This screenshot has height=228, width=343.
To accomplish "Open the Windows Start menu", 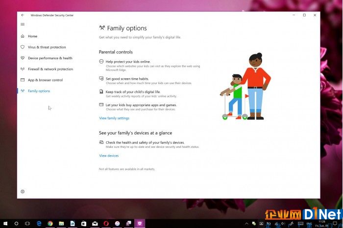I will (x=5, y=224).
